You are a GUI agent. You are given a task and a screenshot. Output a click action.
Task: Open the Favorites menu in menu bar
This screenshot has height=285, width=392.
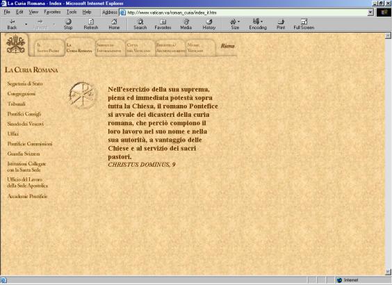(52, 12)
